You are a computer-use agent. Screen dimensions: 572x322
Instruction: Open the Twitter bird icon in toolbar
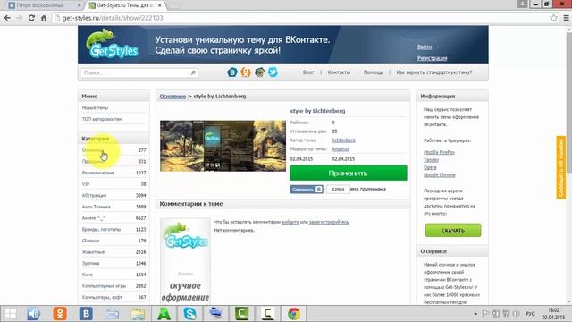[x=273, y=72]
